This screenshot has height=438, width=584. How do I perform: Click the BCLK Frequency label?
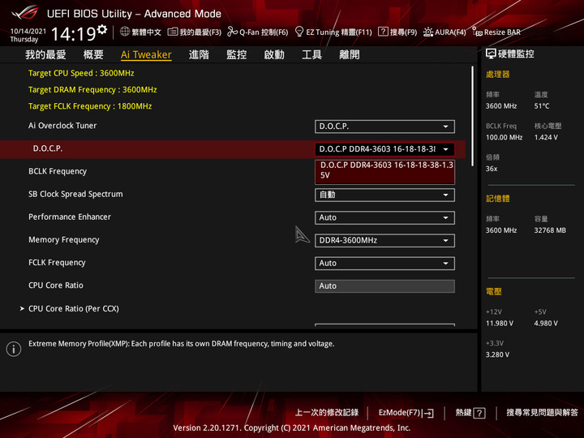click(x=58, y=171)
